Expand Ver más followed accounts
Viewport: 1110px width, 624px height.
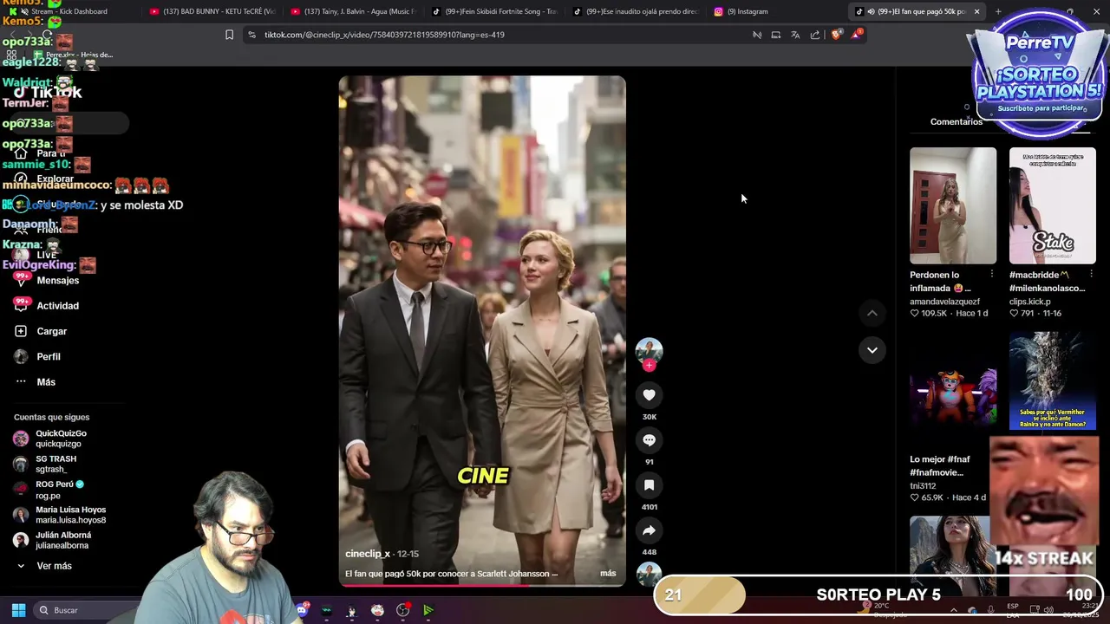pos(54,566)
